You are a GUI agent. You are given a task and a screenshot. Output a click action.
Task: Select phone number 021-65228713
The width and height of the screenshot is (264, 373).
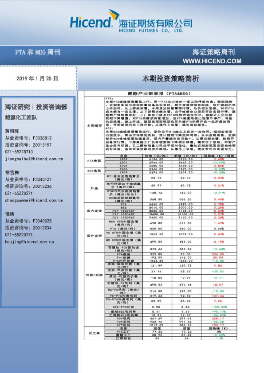(19, 152)
